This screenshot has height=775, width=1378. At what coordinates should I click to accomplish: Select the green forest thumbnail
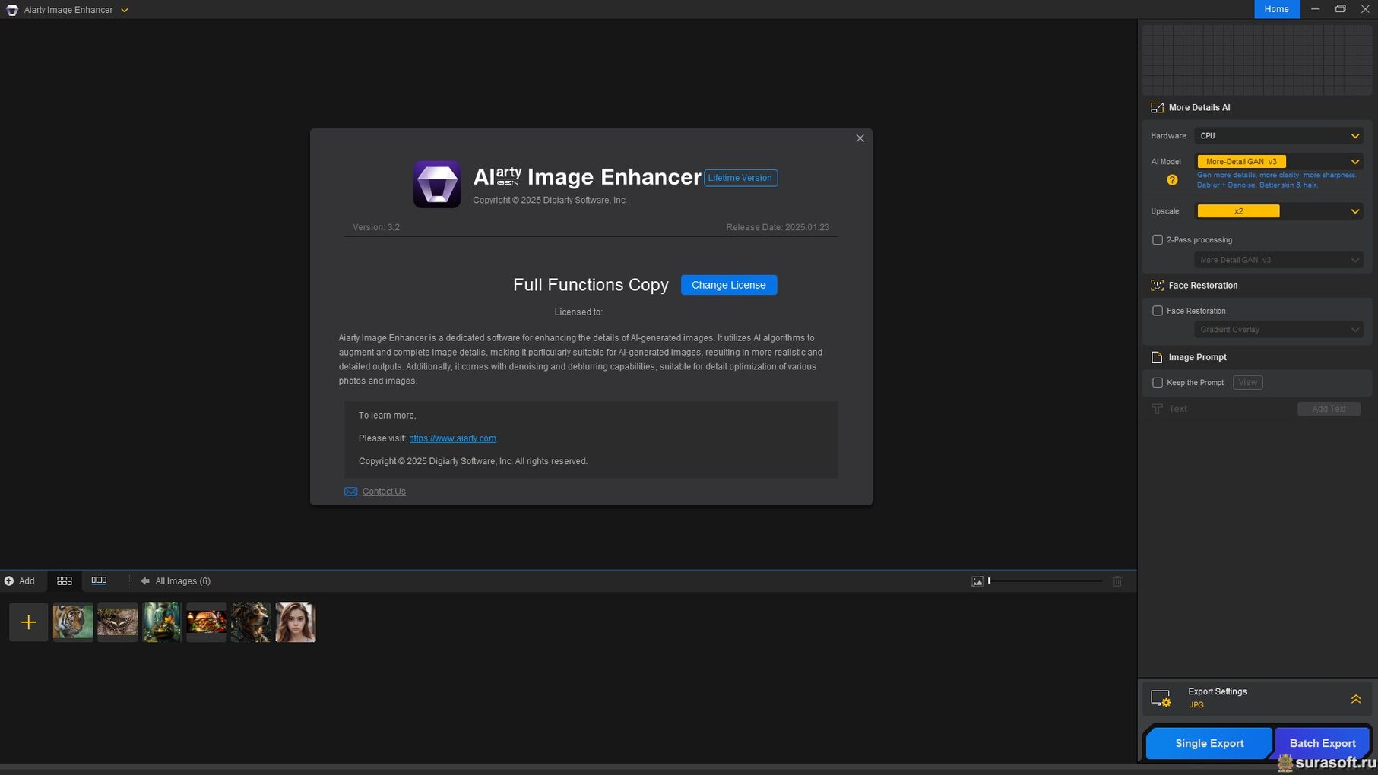pyautogui.click(x=162, y=622)
